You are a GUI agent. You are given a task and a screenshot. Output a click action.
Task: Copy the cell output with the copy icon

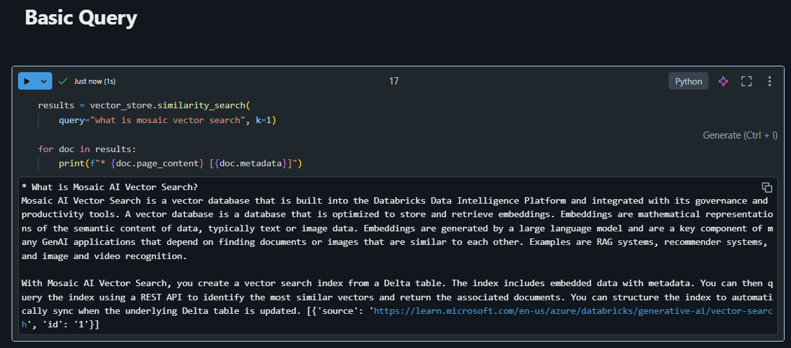[767, 188]
